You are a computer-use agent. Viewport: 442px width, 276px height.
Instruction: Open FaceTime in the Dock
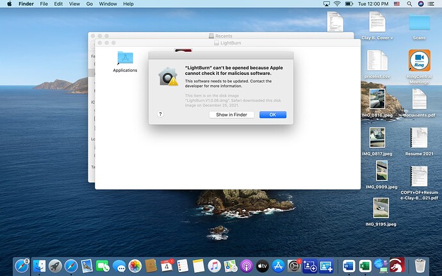103,266
